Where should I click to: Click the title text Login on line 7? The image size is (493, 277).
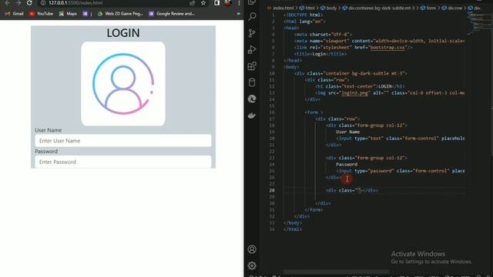pyautogui.click(x=319, y=54)
